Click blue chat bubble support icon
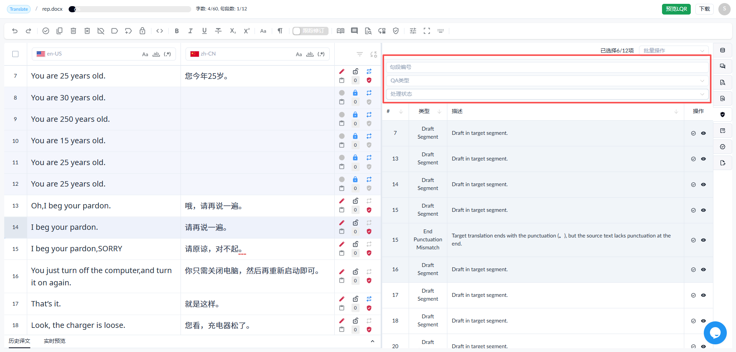The height and width of the screenshot is (352, 736). pyautogui.click(x=715, y=333)
